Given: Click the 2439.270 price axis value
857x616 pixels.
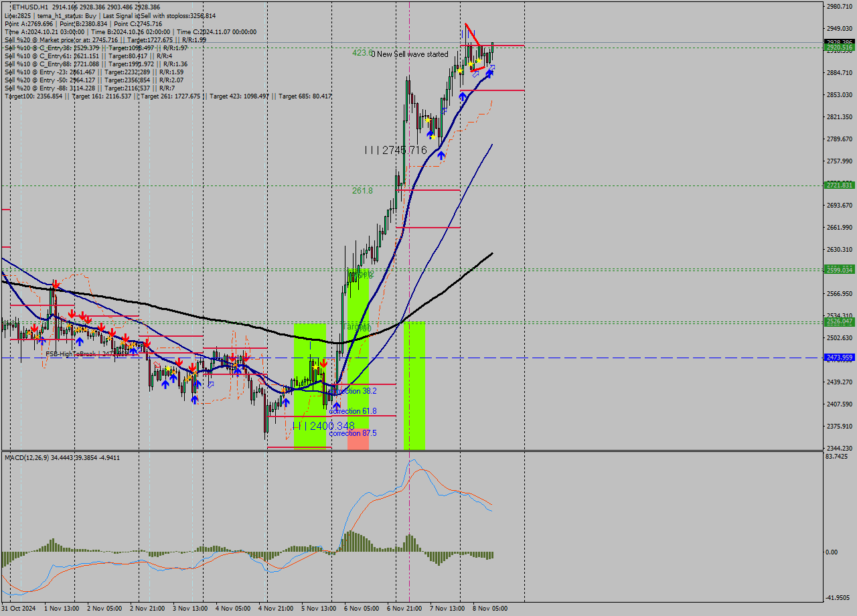Looking at the screenshot, I should [840, 382].
